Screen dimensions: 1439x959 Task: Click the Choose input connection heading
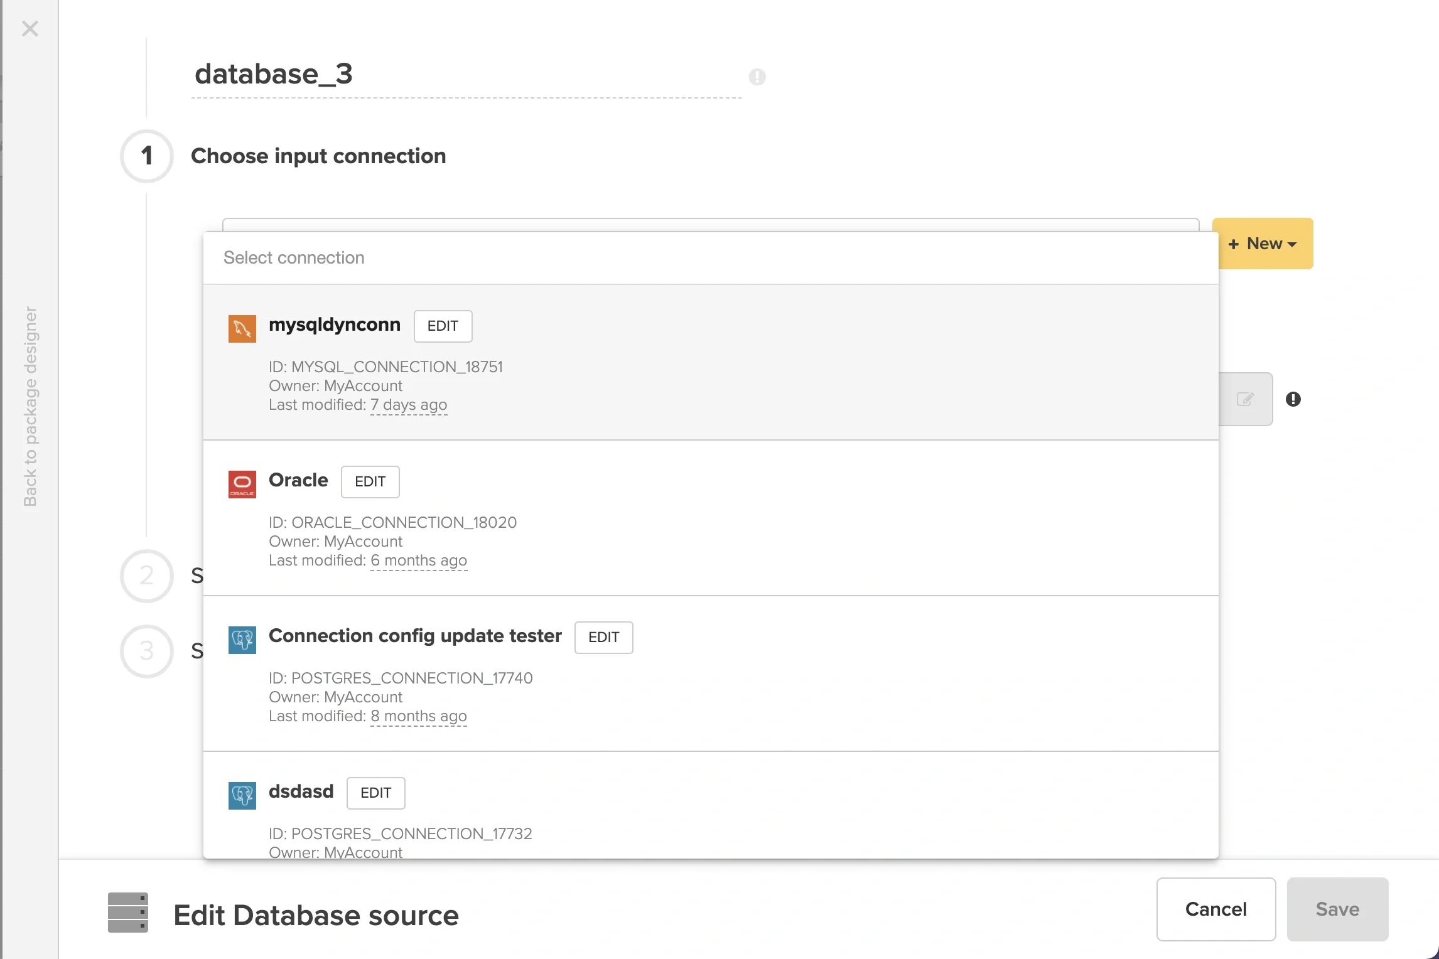[318, 156]
